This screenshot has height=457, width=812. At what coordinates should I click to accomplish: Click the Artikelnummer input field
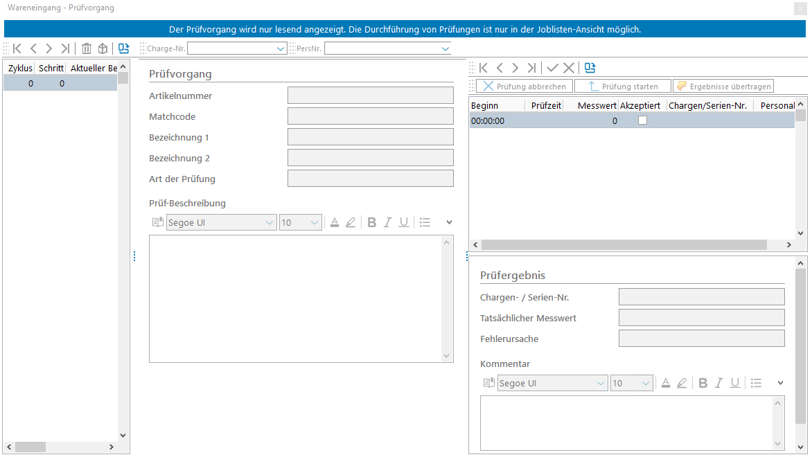click(370, 96)
